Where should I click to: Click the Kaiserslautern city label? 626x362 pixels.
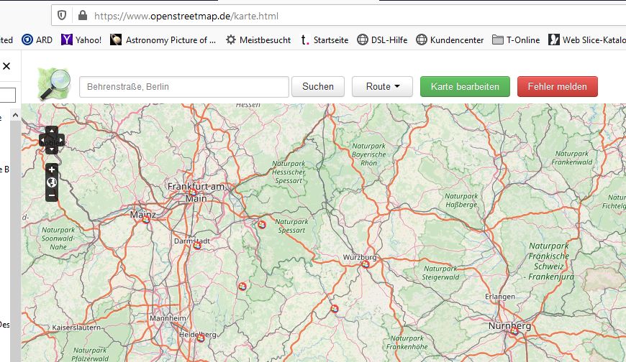coord(76,328)
